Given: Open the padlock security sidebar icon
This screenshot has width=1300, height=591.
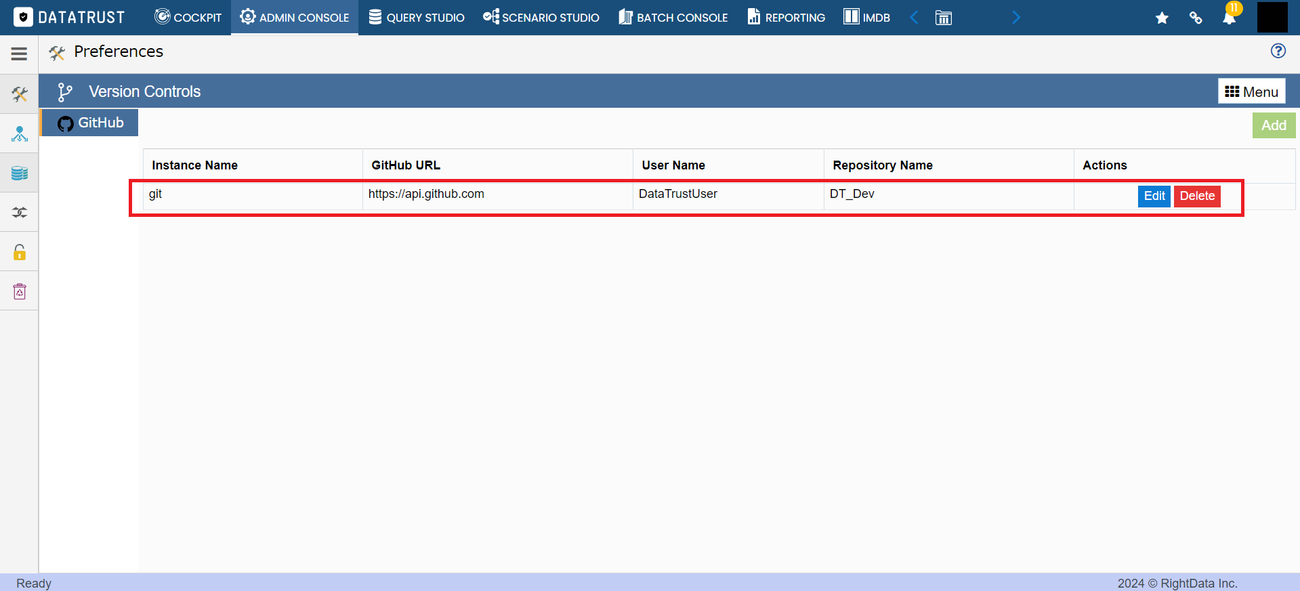Looking at the screenshot, I should [19, 252].
